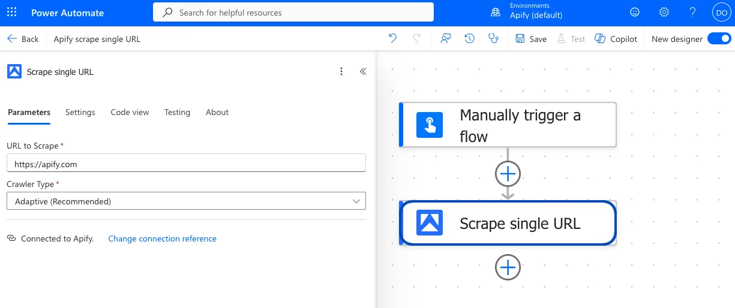Open the DO account avatar

[721, 12]
